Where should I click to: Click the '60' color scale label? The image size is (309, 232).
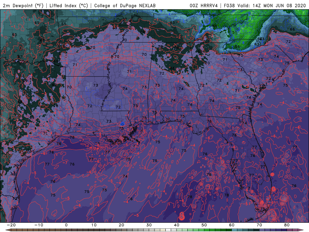coord(232,225)
